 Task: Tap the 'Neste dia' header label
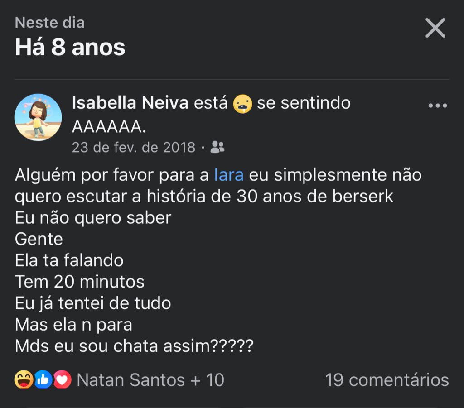50,23
